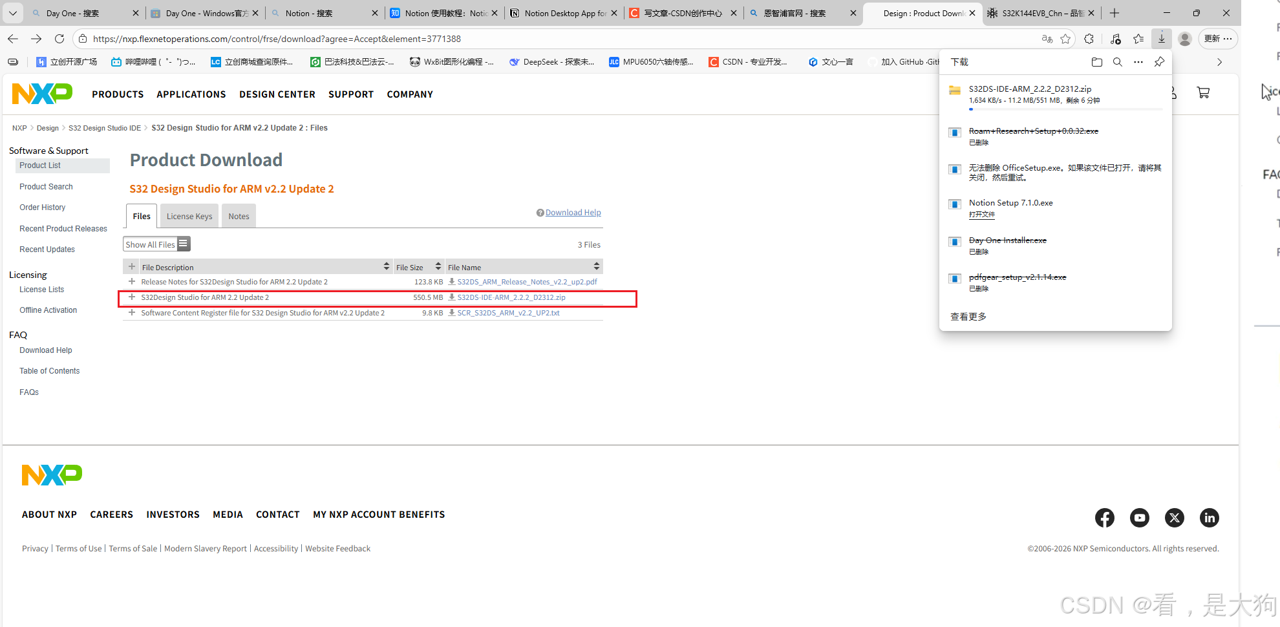Click 查看更多 in downloads panel
Screen dimensions: 1280x627
968,317
